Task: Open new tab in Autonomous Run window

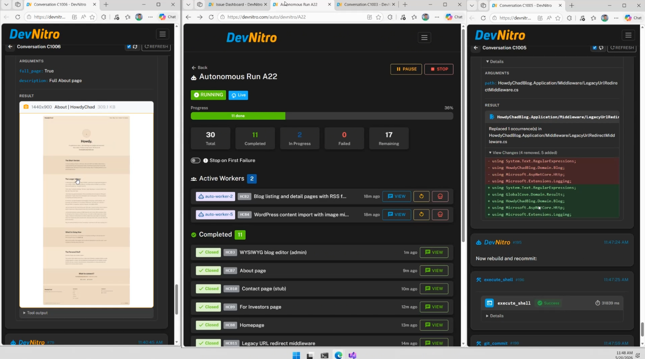Action: 405,4
